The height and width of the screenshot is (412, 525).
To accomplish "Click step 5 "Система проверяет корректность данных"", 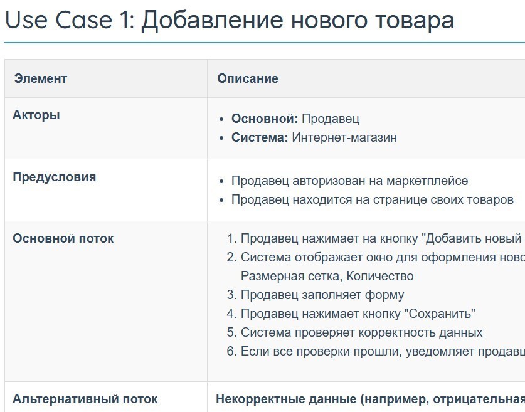I will pyautogui.click(x=362, y=332).
